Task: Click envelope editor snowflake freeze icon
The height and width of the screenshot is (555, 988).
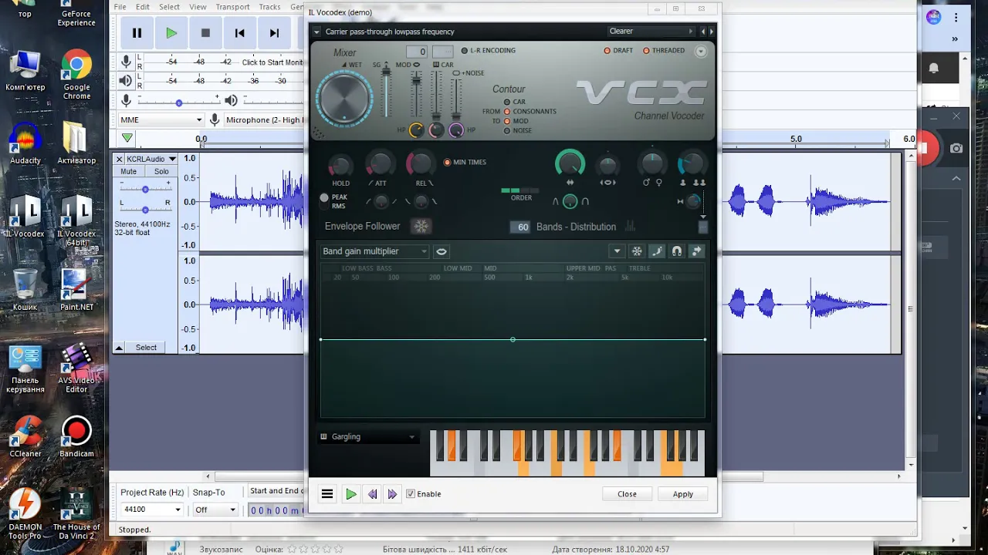Action: (637, 251)
